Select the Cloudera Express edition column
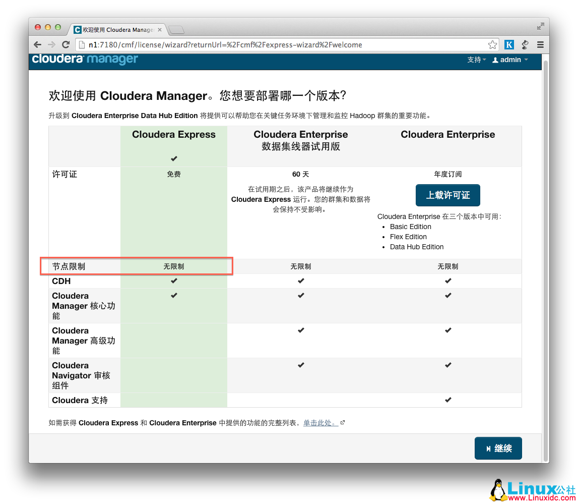 point(173,135)
